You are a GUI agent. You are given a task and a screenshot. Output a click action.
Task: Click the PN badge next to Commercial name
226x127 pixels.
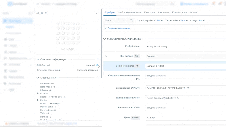pos(137,66)
